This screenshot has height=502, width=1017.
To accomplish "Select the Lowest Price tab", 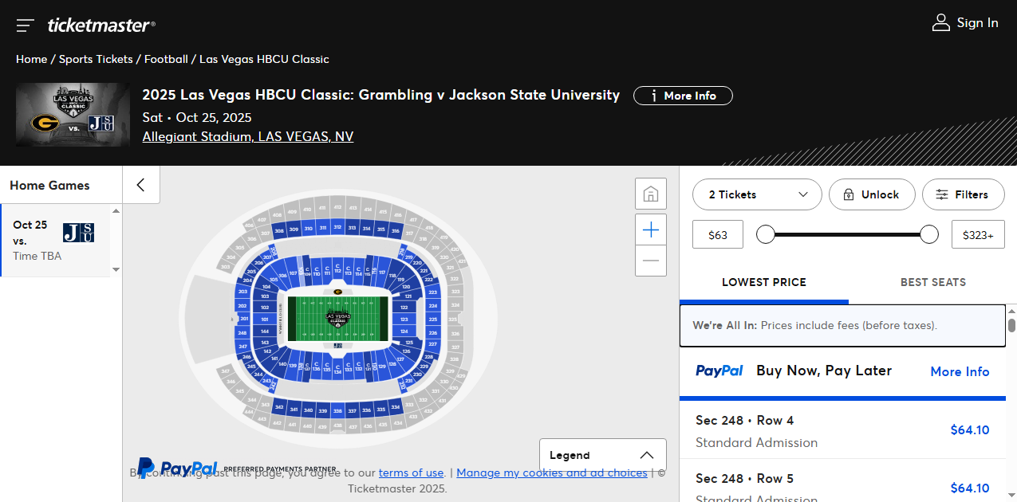I will click(x=763, y=282).
